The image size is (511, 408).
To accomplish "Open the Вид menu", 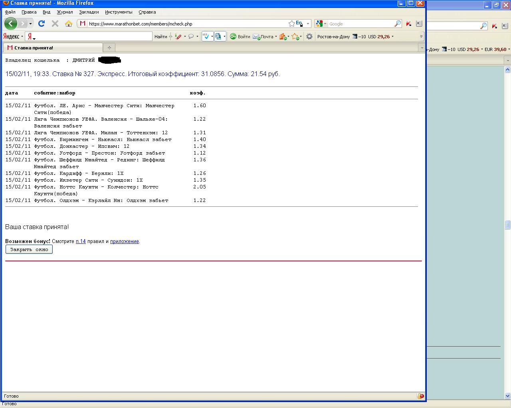I will (47, 12).
